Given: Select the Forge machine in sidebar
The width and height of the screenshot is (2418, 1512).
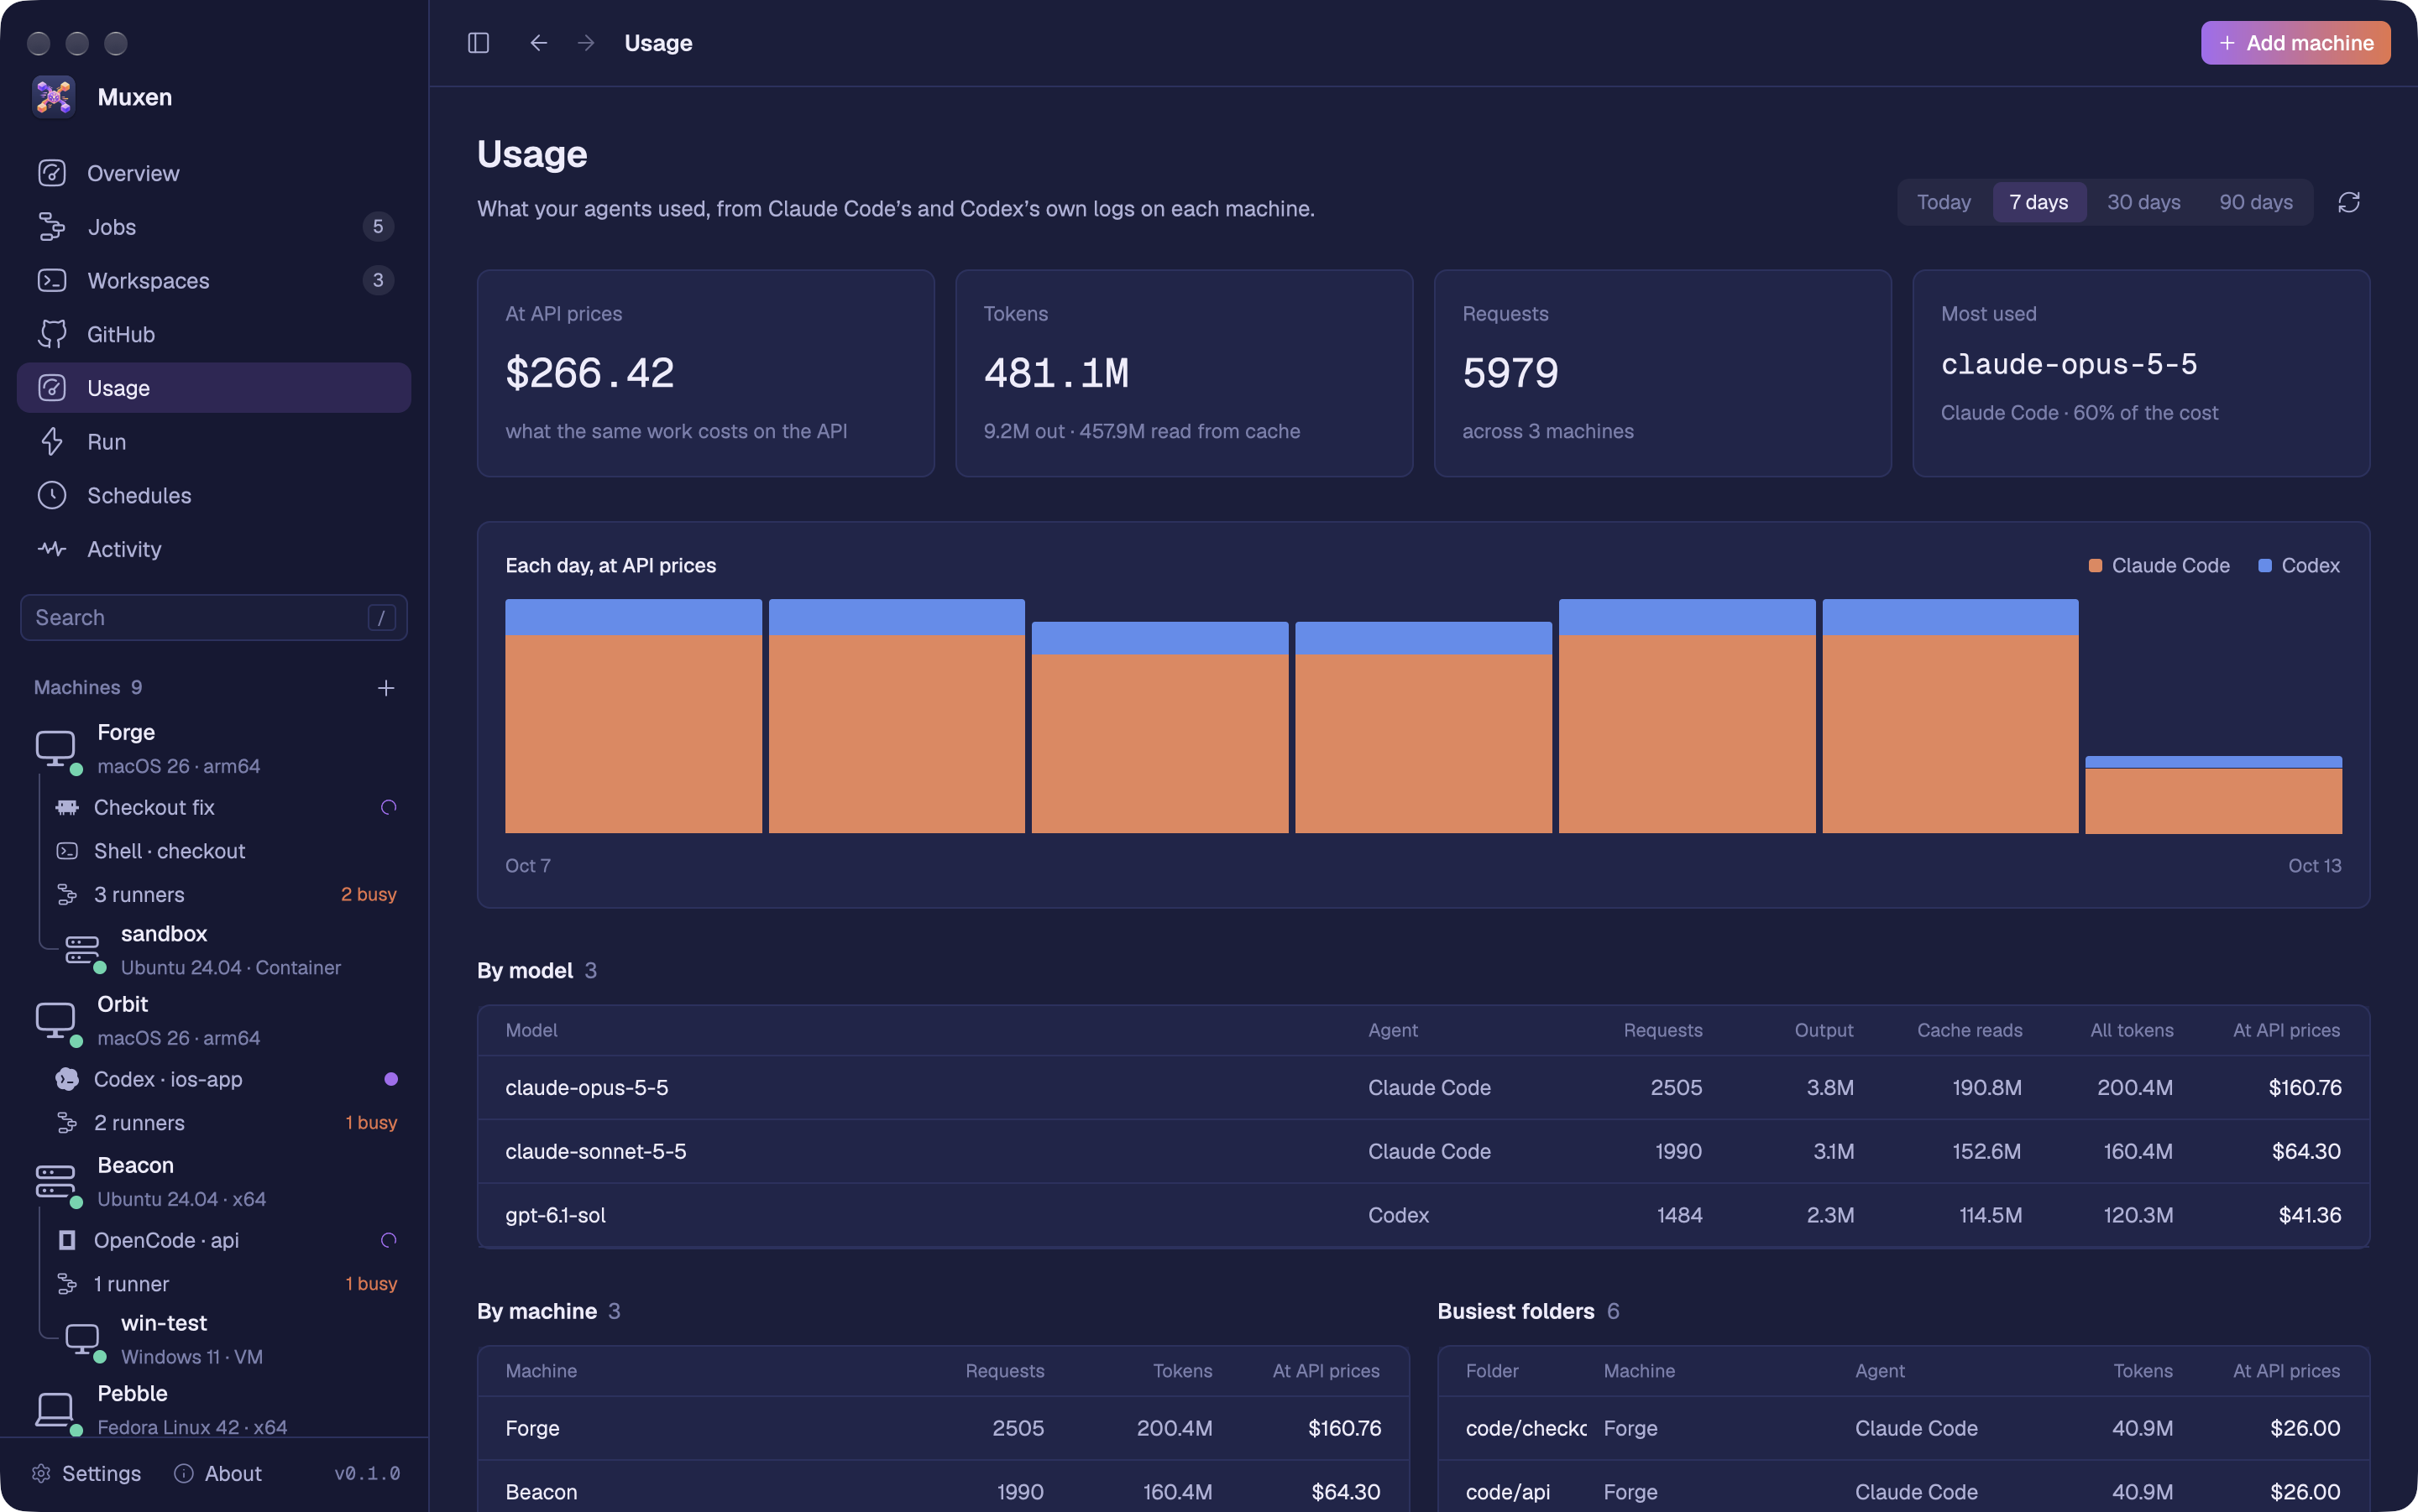Looking at the screenshot, I should point(214,748).
